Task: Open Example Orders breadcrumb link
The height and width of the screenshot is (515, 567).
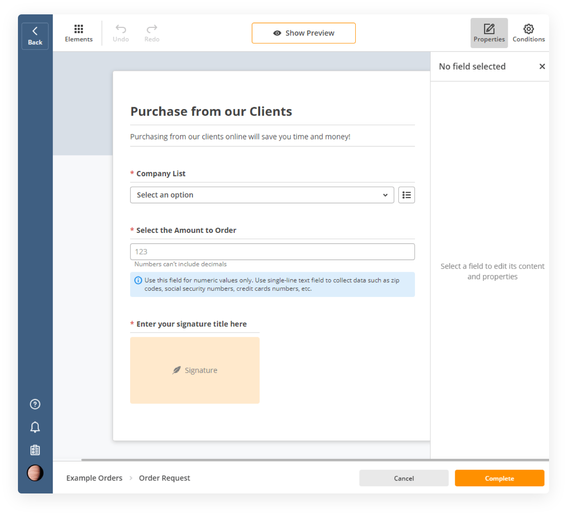Action: 94,478
